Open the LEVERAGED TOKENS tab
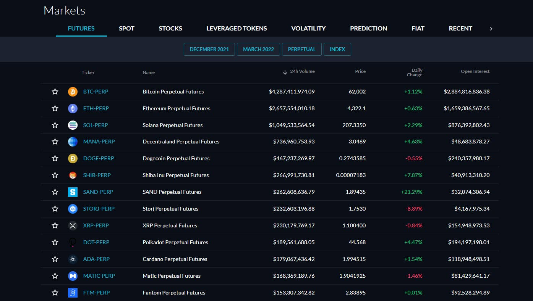This screenshot has height=301, width=533. tap(237, 28)
